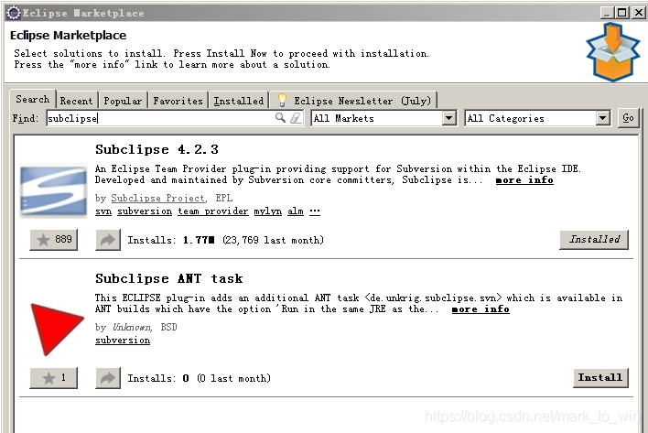Click the Eclipse window title gear icon
The width and height of the screenshot is (648, 433).
coord(13,13)
